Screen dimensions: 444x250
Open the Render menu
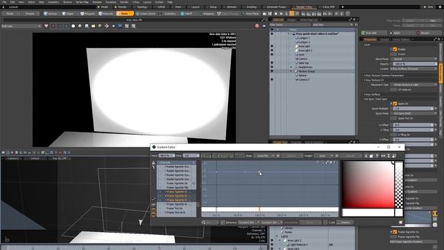(124, 2)
